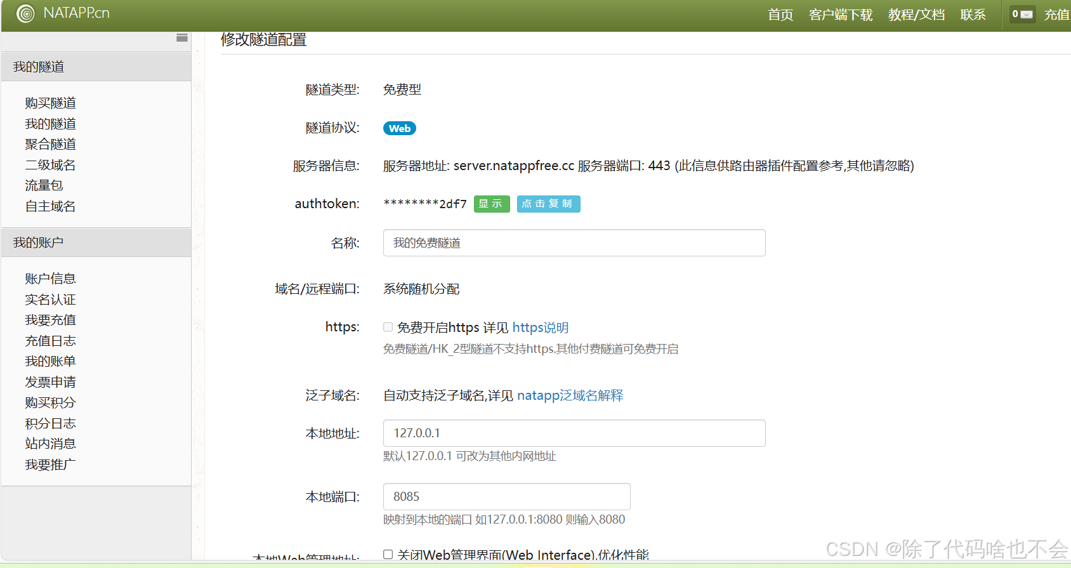Open 流量包 in the sidebar

coord(44,185)
